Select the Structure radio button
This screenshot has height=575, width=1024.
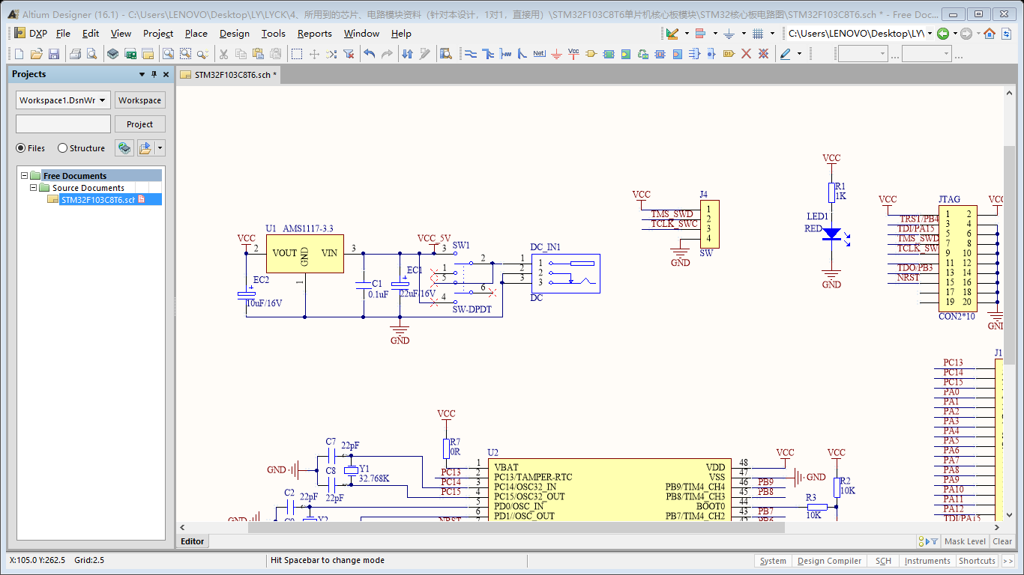pos(62,148)
